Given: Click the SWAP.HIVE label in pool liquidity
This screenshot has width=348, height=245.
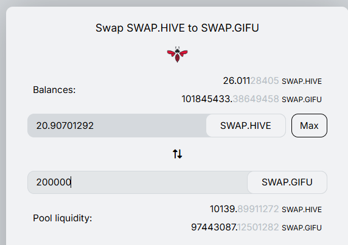Looking at the screenshot, I should tap(302, 210).
